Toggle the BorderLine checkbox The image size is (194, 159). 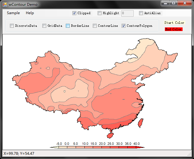(x=68, y=26)
